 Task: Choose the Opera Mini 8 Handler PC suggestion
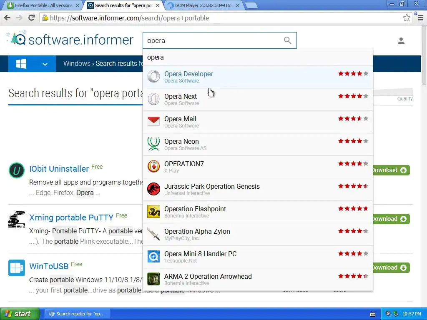[258, 257]
